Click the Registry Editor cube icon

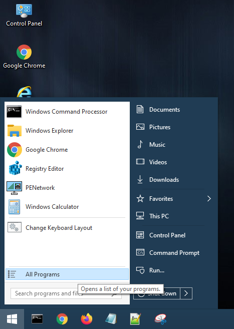tap(15, 168)
